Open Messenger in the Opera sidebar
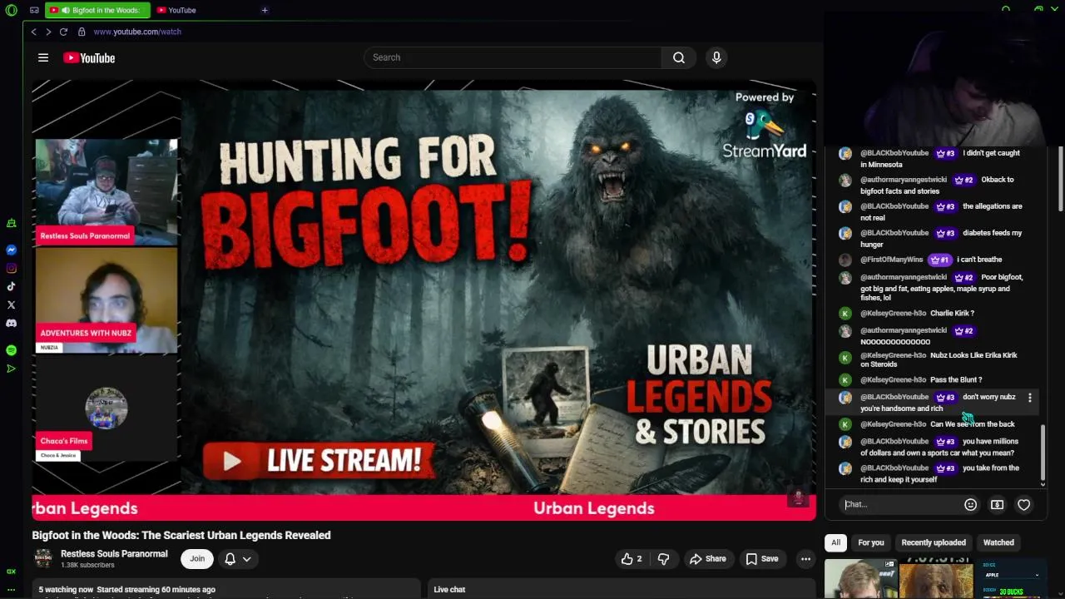The height and width of the screenshot is (599, 1065). 11,250
